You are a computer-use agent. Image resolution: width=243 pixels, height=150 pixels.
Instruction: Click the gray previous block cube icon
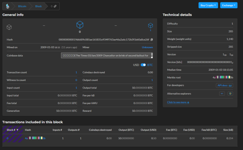pyautogui.click(x=9, y=27)
